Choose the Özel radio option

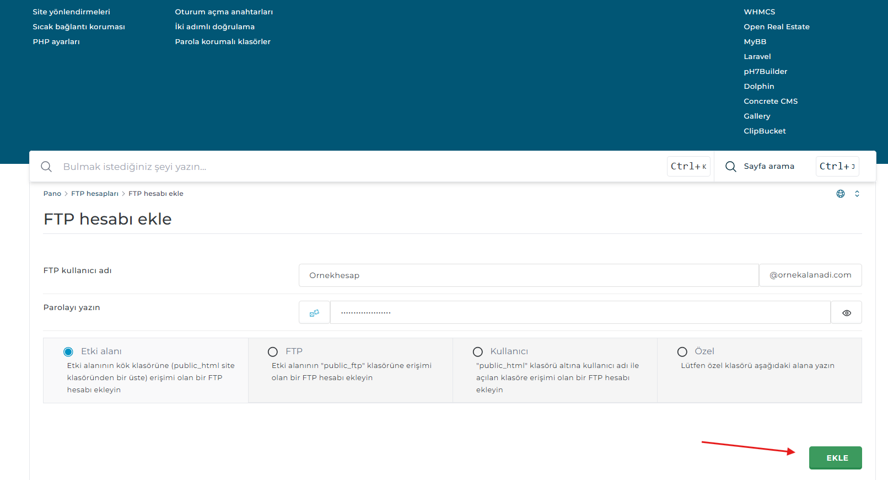tap(682, 352)
